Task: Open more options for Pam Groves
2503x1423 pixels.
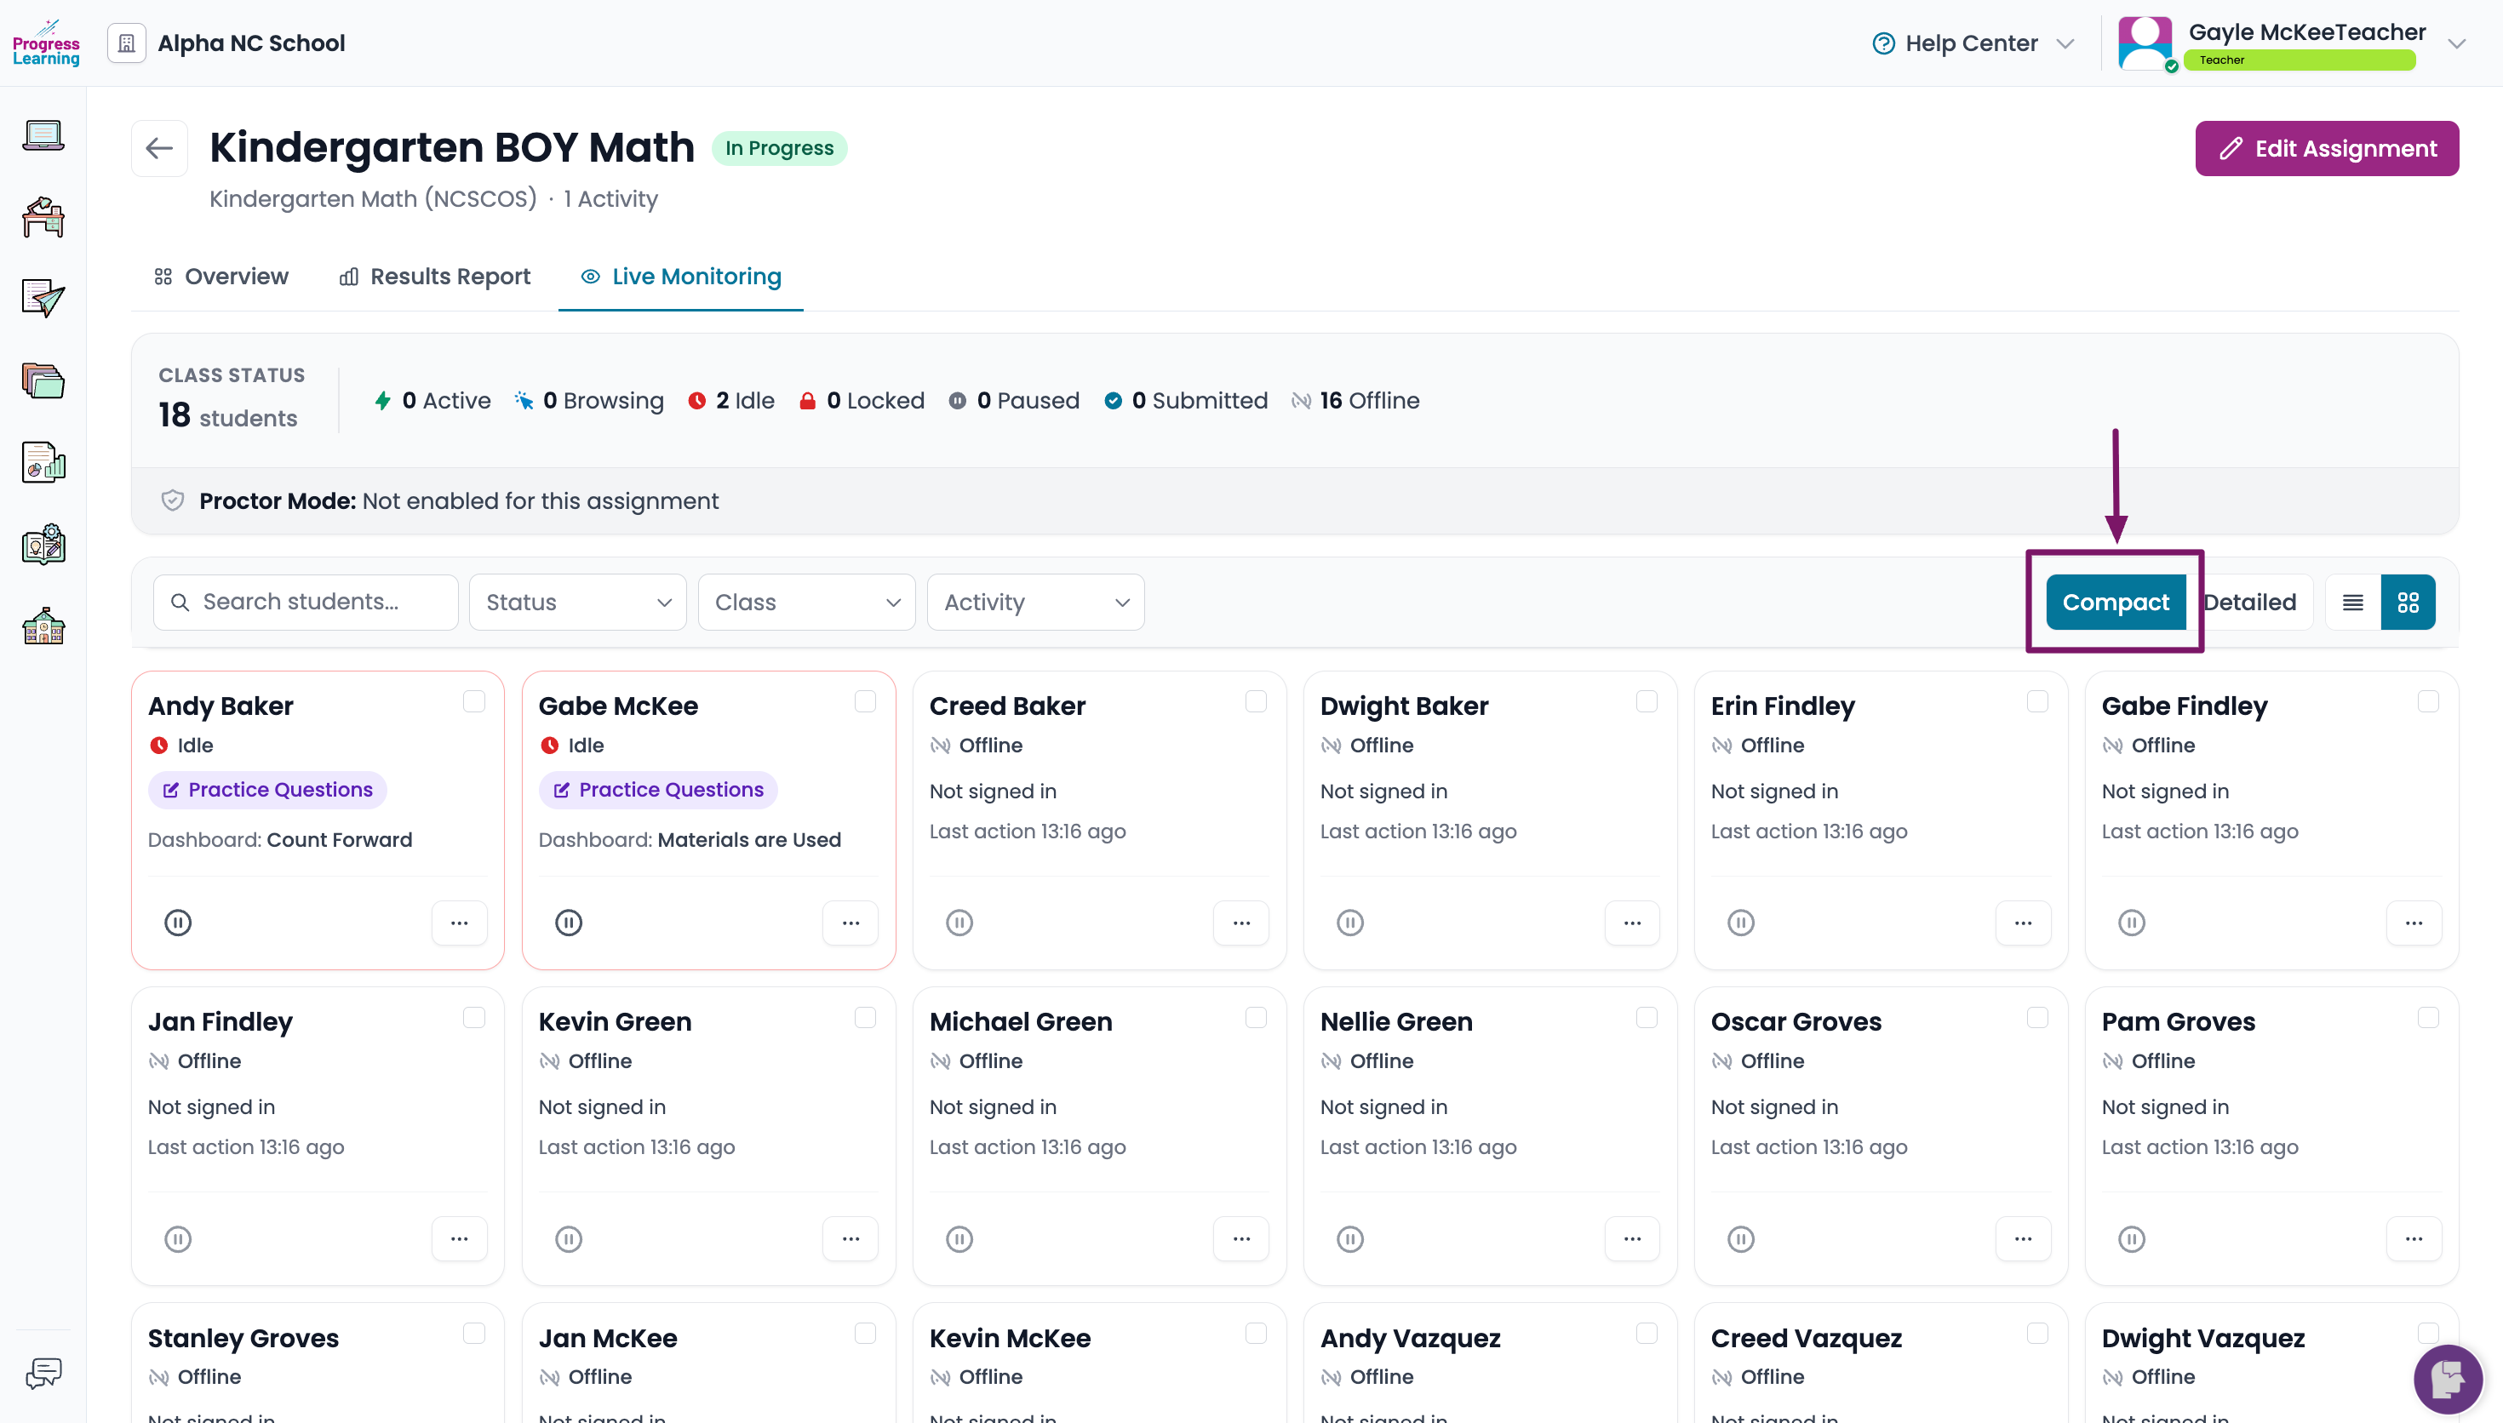Action: point(2414,1238)
